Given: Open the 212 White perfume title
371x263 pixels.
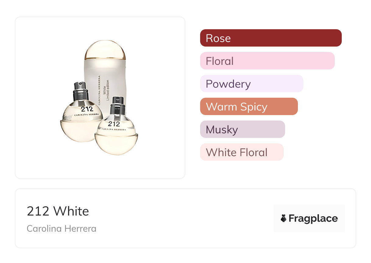Looking at the screenshot, I should (58, 211).
